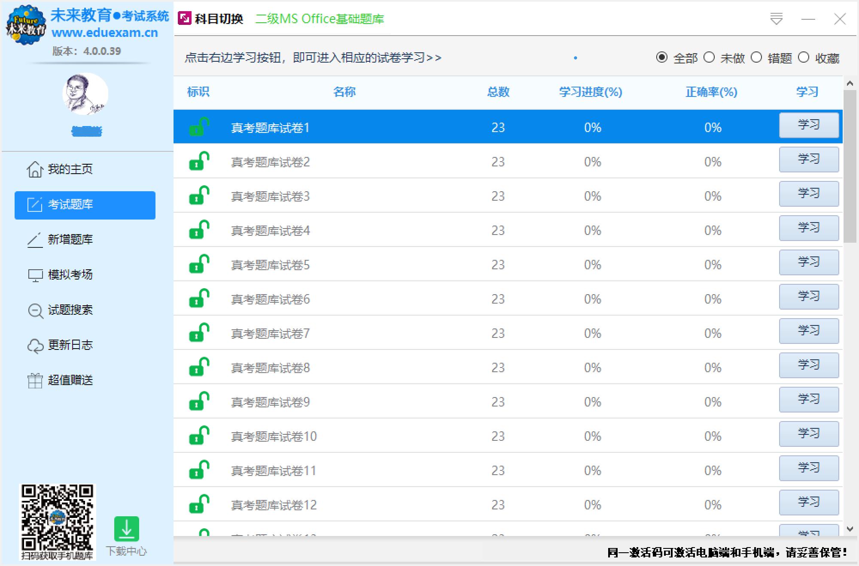Open 我的主页 home page
This screenshot has width=859, height=566.
pos(71,169)
